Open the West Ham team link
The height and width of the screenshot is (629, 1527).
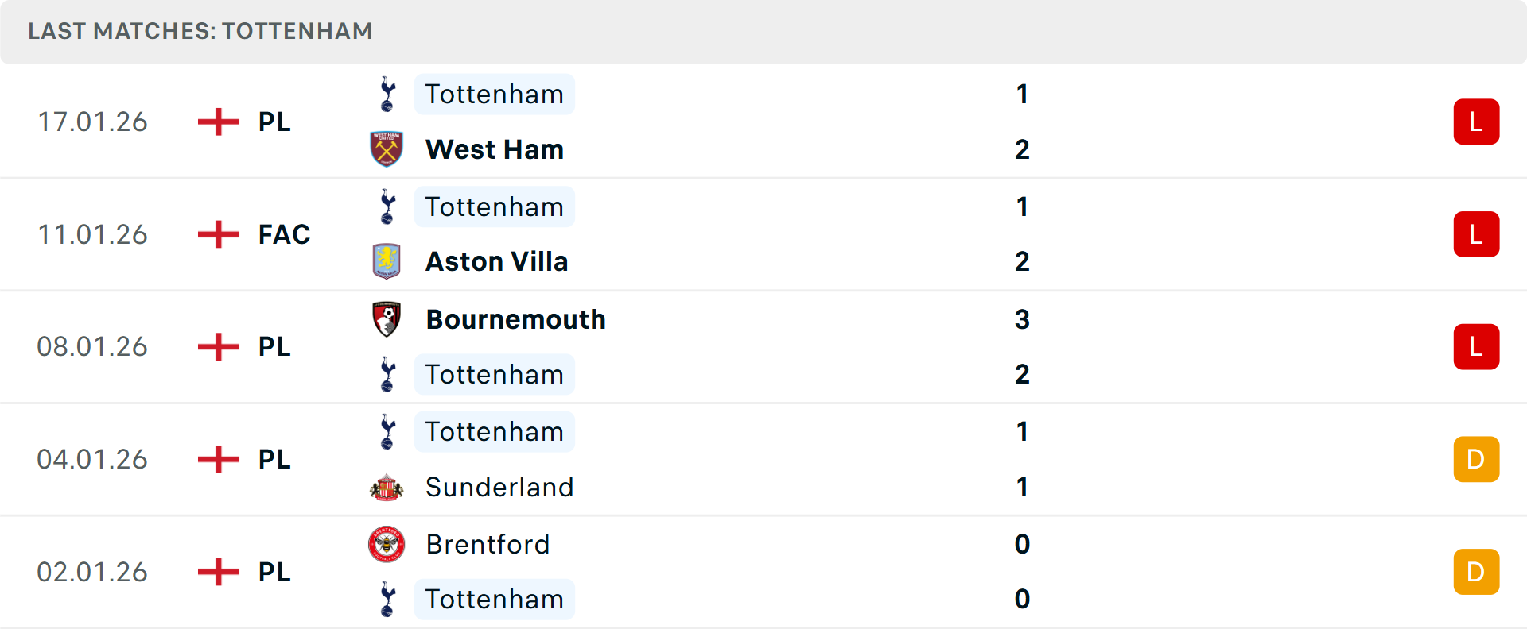tap(494, 149)
